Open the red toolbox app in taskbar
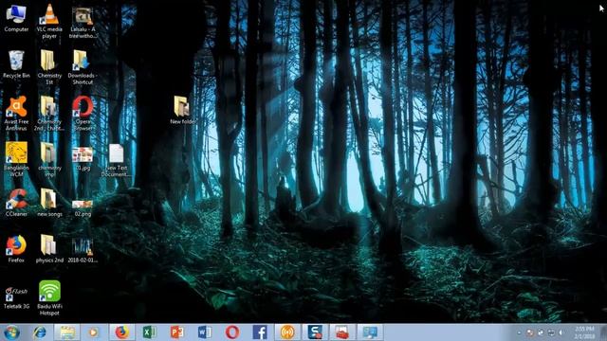 point(342,332)
